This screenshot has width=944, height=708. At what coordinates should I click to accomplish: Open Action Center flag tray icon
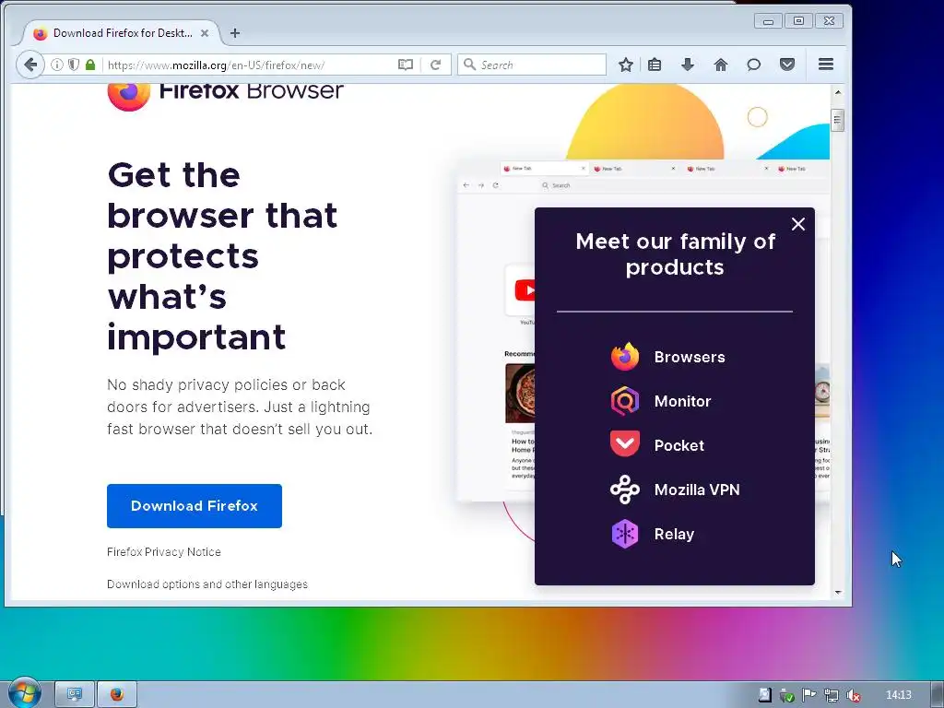tap(808, 695)
